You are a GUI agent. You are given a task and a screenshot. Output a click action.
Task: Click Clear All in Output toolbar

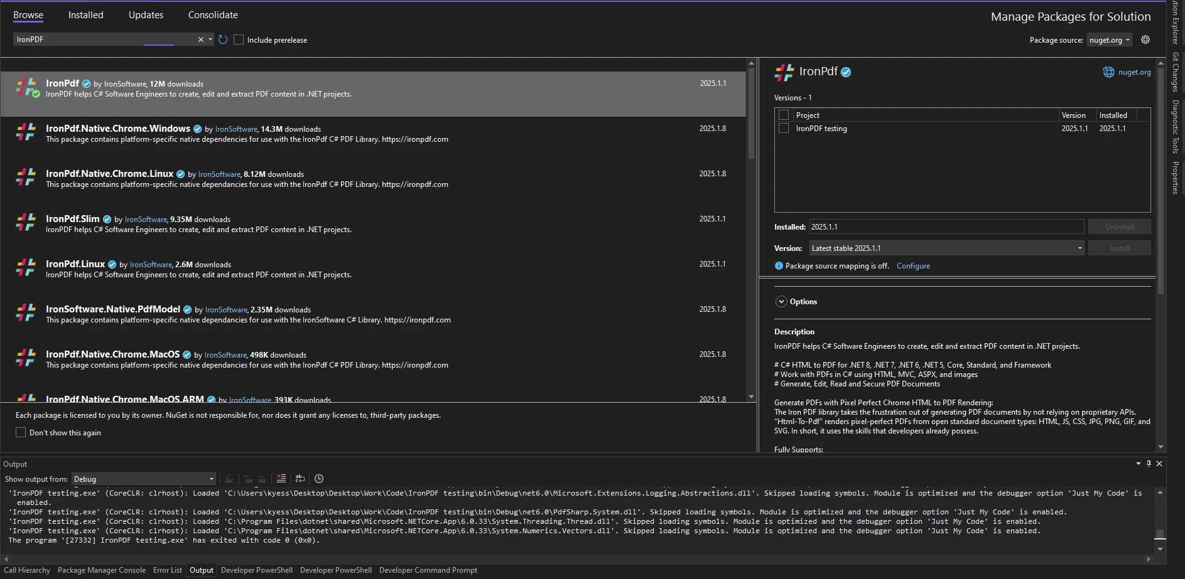pos(281,479)
